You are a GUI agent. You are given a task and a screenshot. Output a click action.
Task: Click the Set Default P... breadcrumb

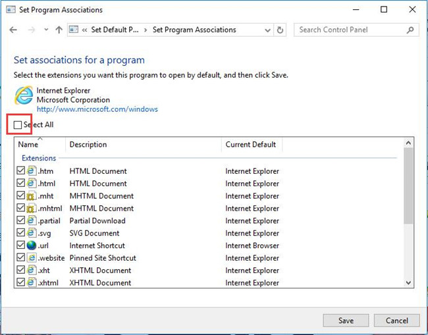(x=115, y=30)
